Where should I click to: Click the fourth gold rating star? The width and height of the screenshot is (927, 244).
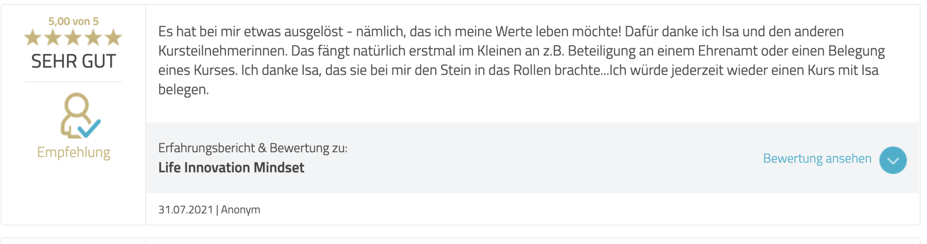pos(93,37)
